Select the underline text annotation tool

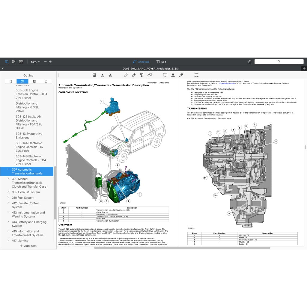point(103,75)
